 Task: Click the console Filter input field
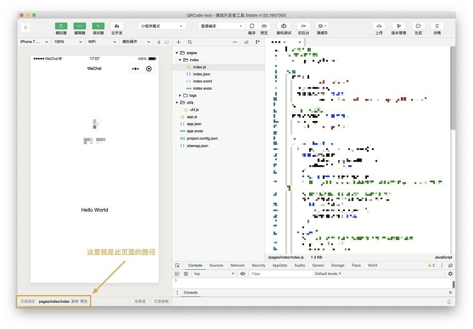coord(280,274)
